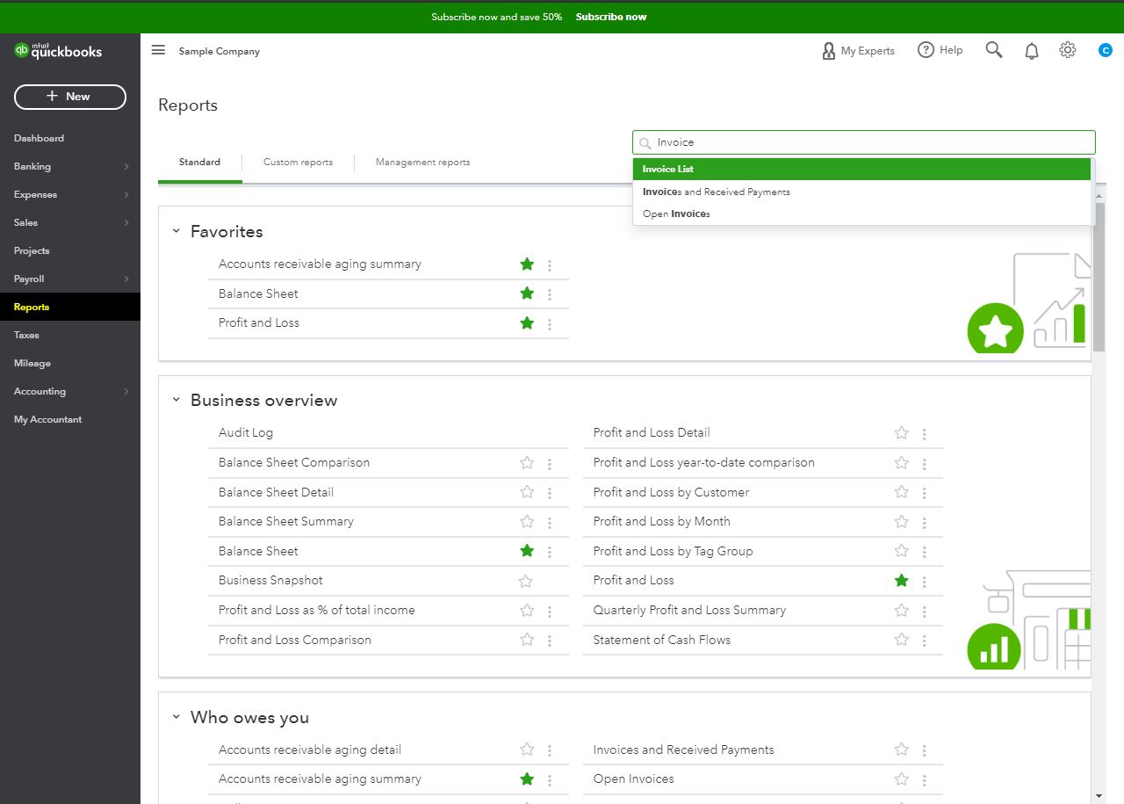Viewport: 1124px width, 804px height.
Task: Expand the Payroll sidebar submenu
Action: [x=126, y=279]
